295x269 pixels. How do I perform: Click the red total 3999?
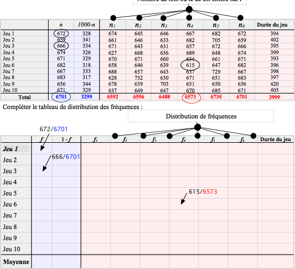click(x=275, y=97)
